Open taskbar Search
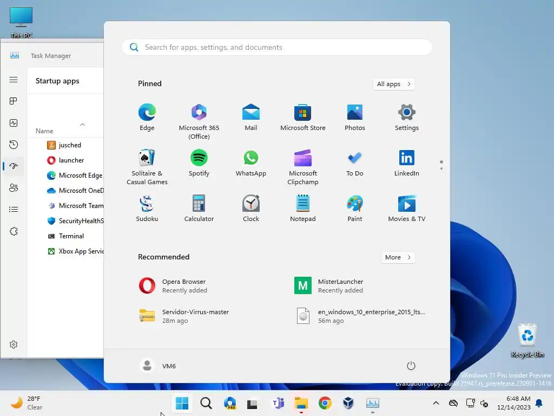This screenshot has height=416, width=554. tap(206, 403)
